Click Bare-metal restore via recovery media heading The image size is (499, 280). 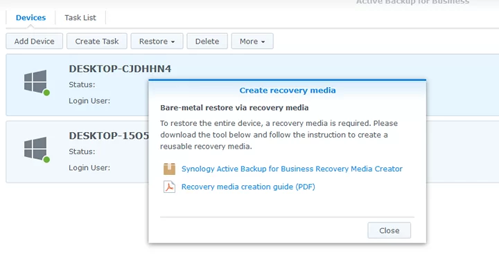tap(234, 108)
